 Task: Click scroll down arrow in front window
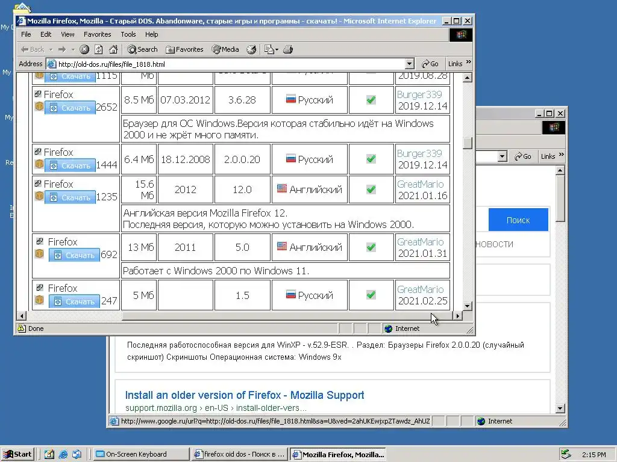pos(467,306)
